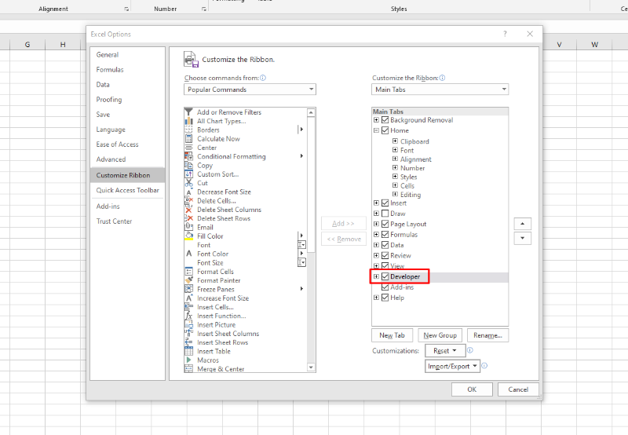Click the Decrease Font Size icon
The width and height of the screenshot is (628, 435).
click(188, 192)
